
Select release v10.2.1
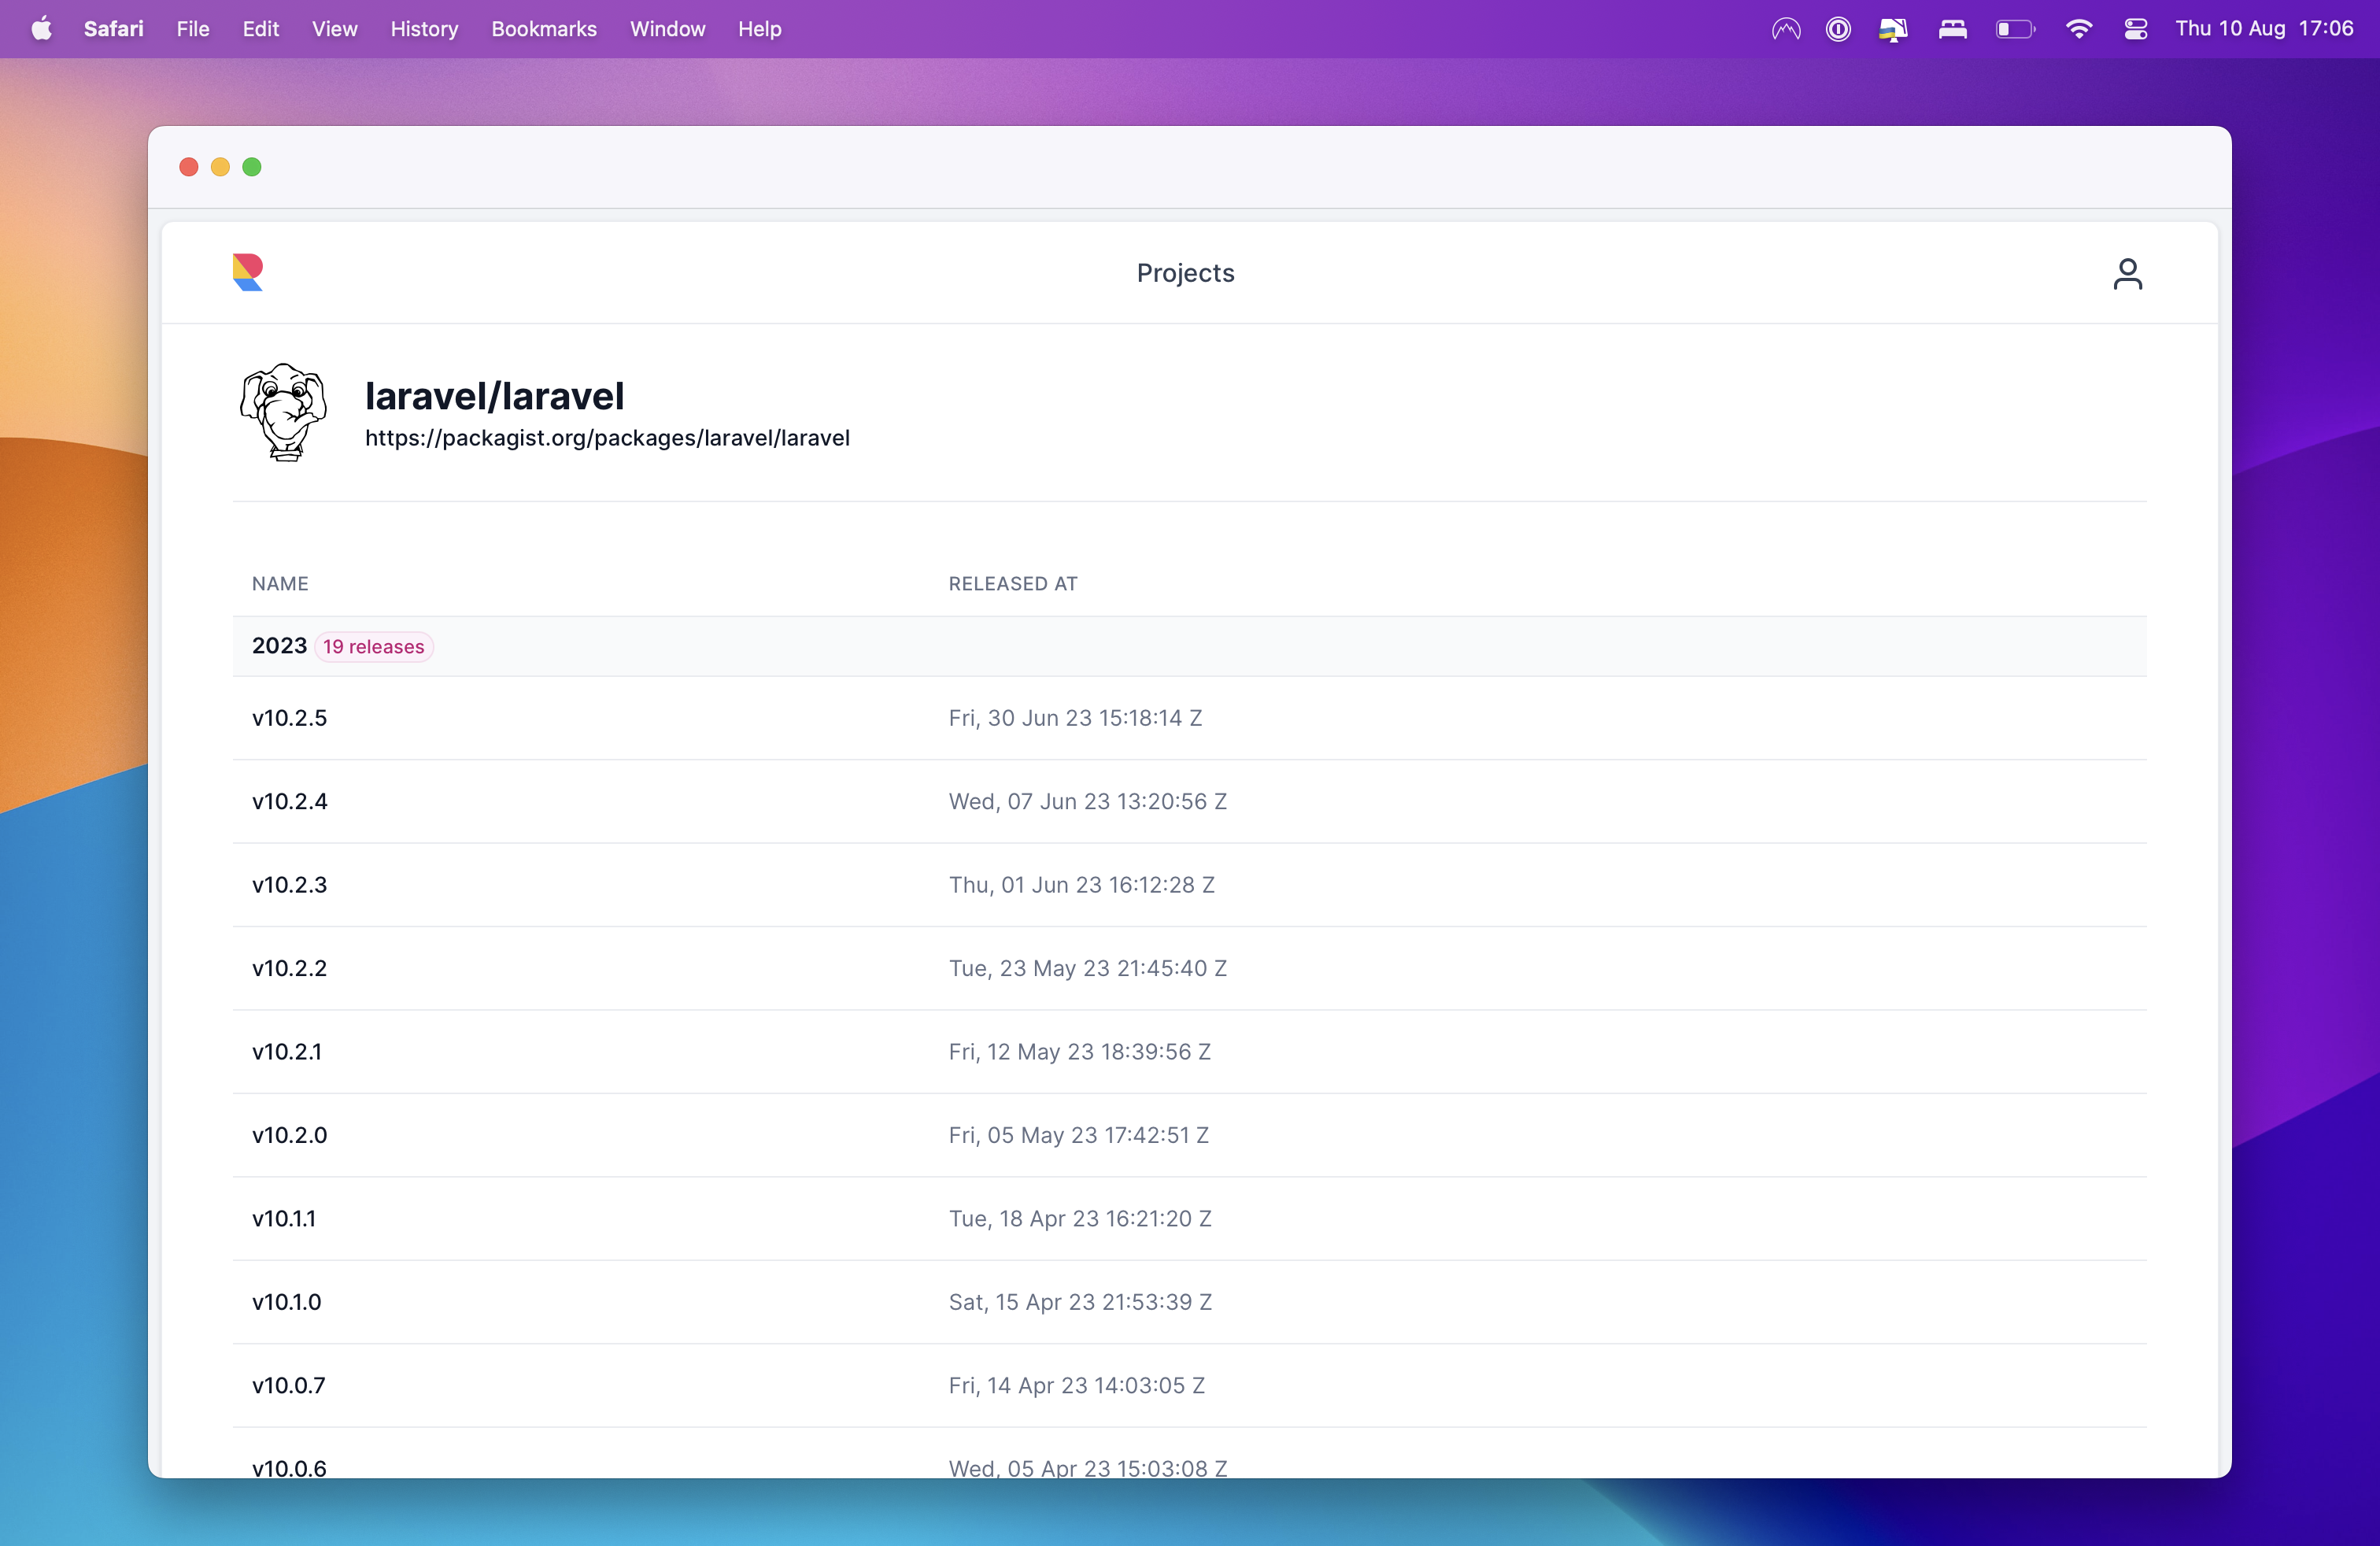point(287,1052)
